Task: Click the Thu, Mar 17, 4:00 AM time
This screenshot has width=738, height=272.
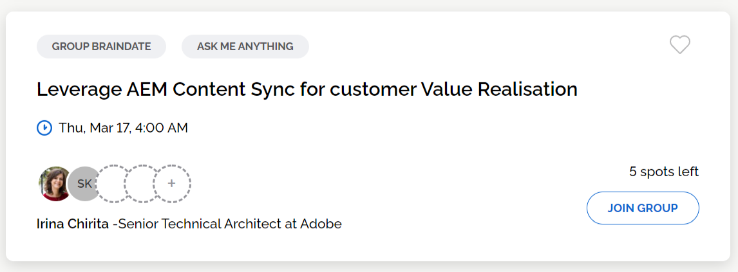Action: (x=123, y=128)
